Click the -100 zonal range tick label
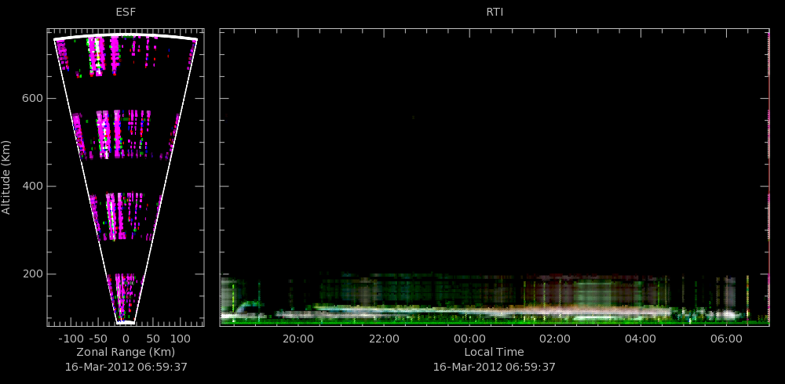The image size is (785, 384). 70,338
